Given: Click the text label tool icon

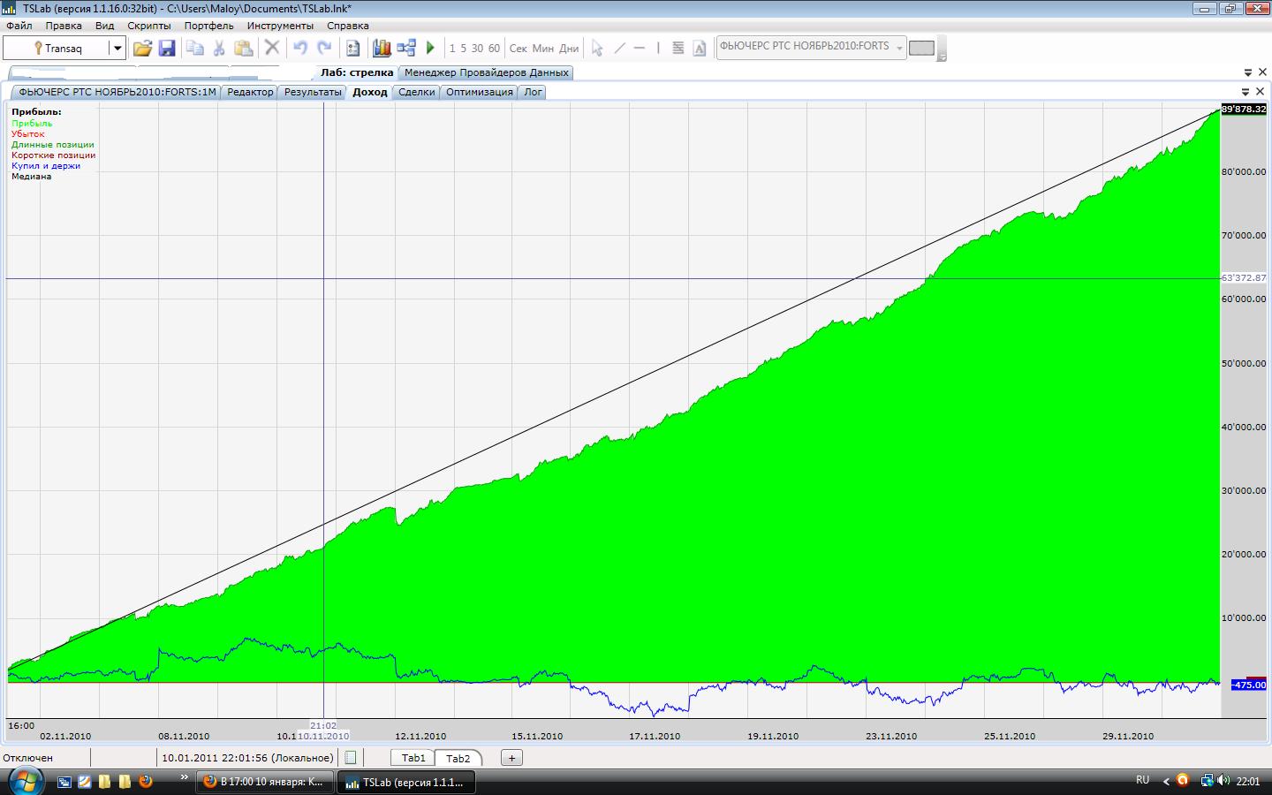Looking at the screenshot, I should pyautogui.click(x=700, y=49).
